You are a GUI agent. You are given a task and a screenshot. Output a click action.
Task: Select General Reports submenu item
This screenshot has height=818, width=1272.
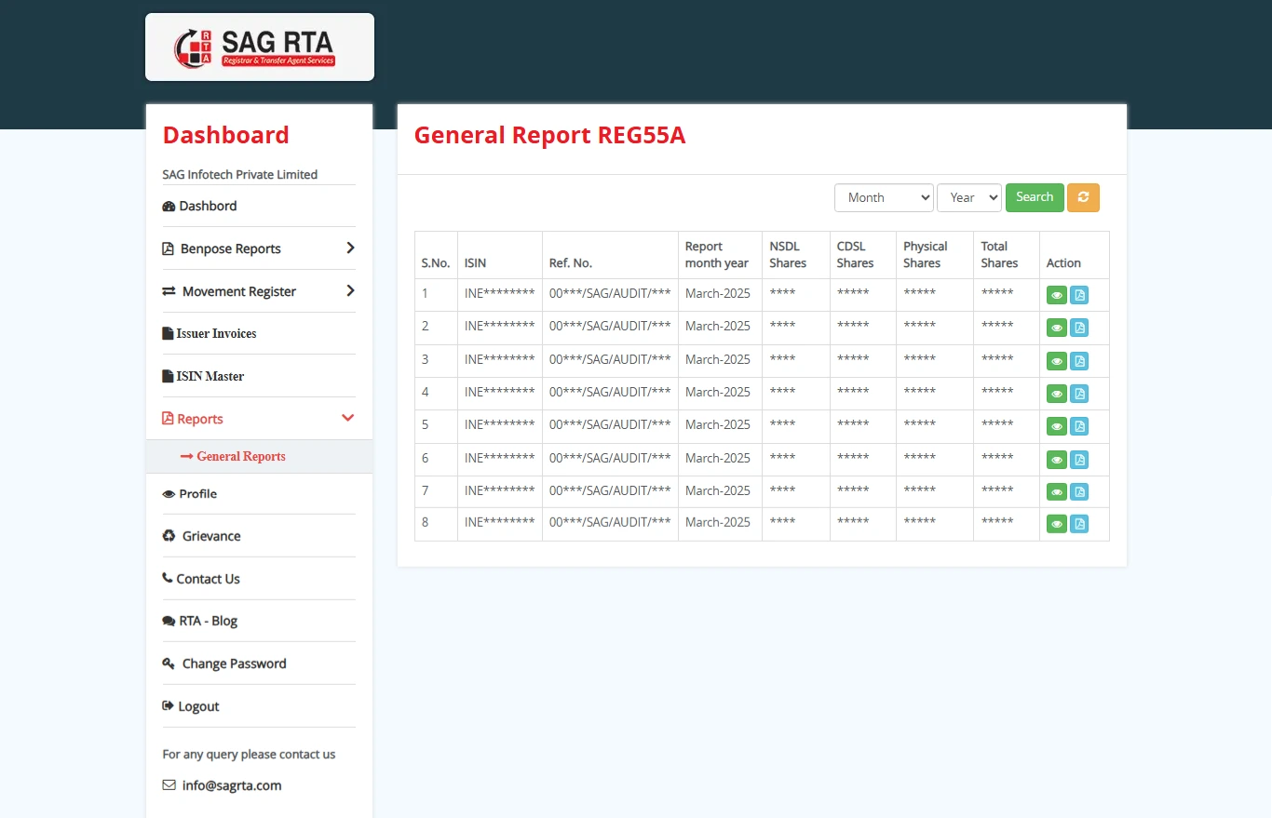click(240, 456)
